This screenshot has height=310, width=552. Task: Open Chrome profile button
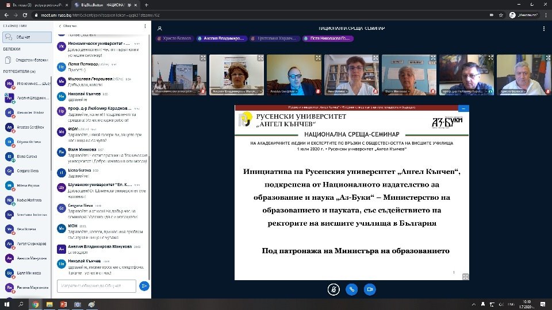(x=524, y=15)
